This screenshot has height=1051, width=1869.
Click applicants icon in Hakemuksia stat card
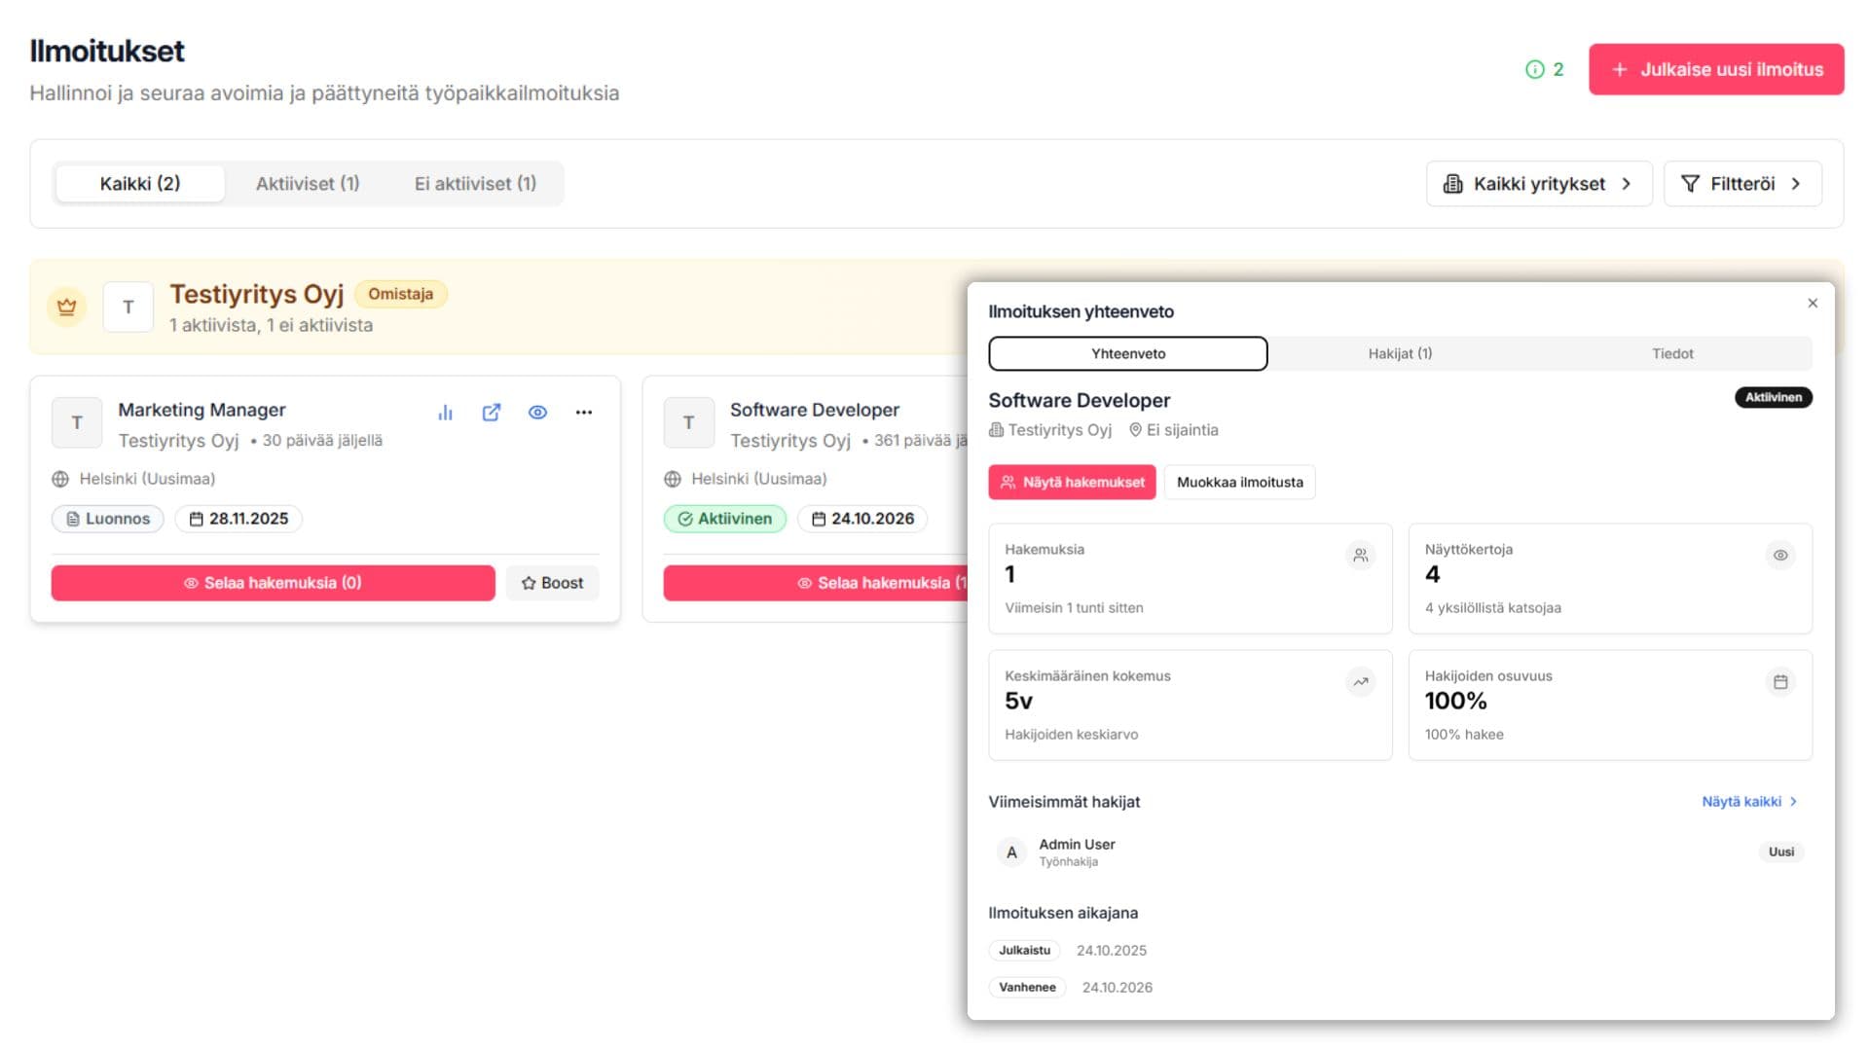(x=1360, y=556)
